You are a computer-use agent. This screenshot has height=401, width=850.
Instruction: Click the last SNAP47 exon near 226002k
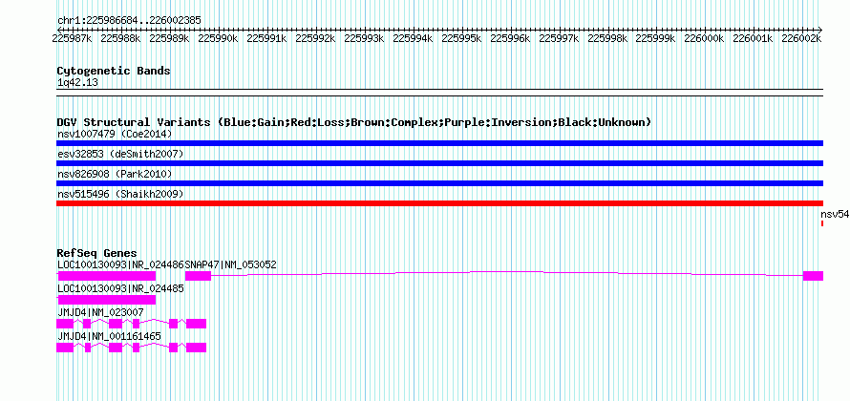pos(813,276)
